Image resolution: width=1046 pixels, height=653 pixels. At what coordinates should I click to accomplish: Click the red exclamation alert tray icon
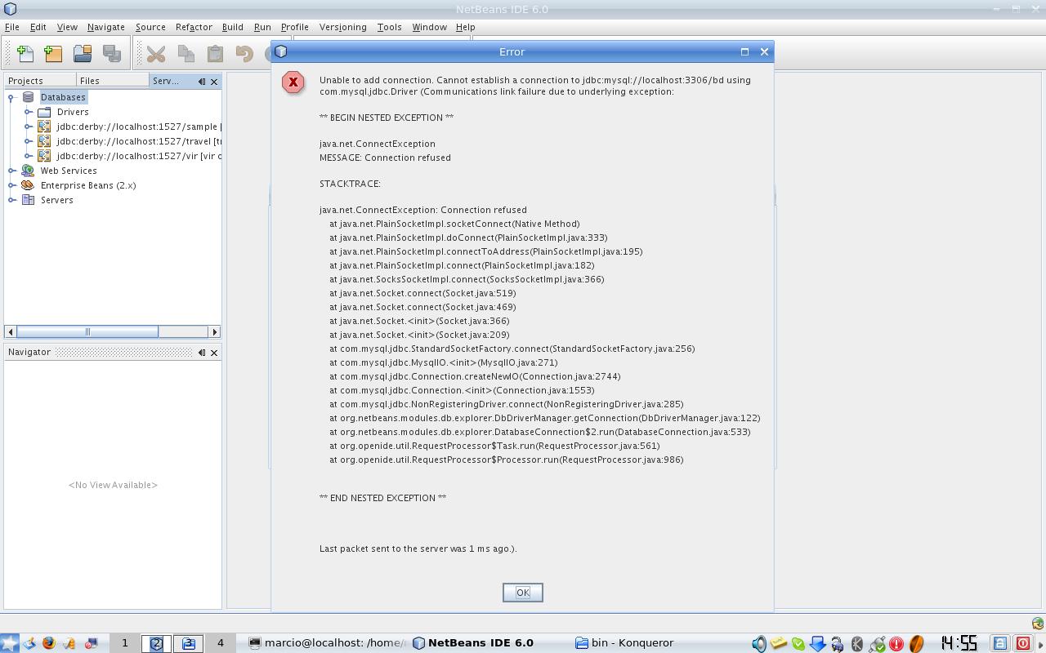pyautogui.click(x=896, y=644)
